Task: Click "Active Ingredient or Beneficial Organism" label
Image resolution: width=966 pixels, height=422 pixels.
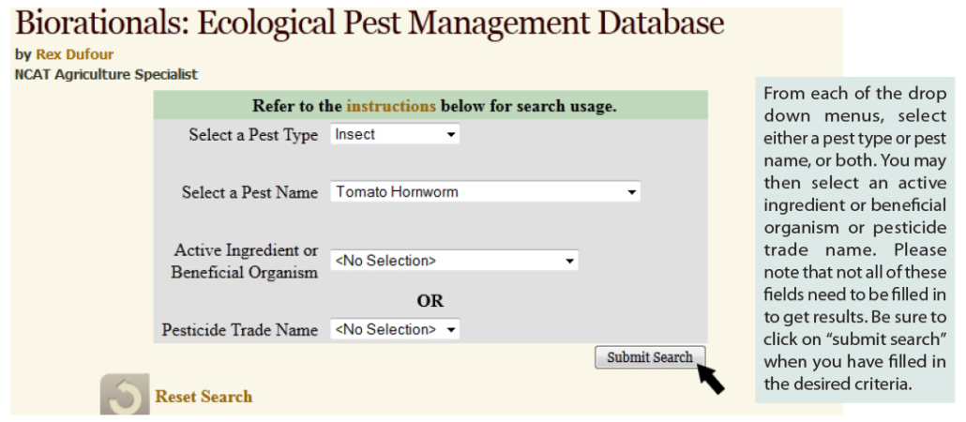Action: (246, 262)
